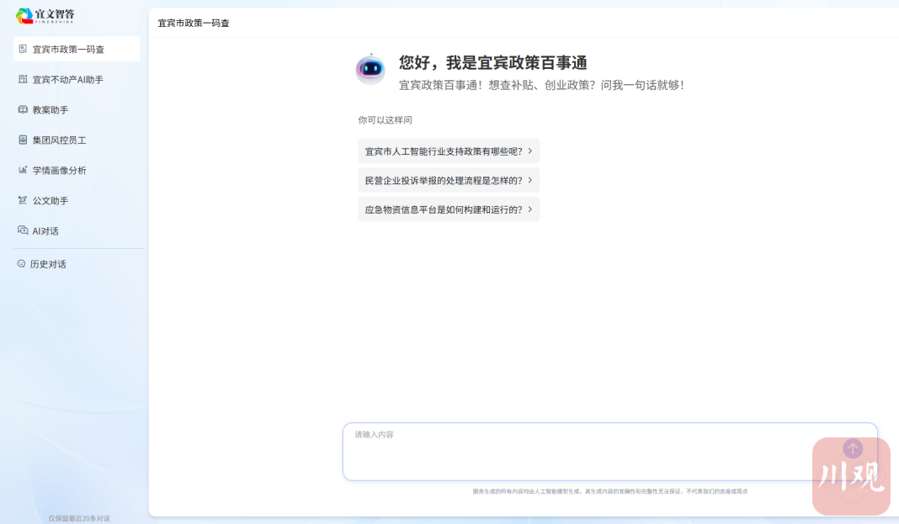Image resolution: width=899 pixels, height=524 pixels.
Task: Expand the 民营企业投诉举报 question chevron
Action: pos(530,180)
